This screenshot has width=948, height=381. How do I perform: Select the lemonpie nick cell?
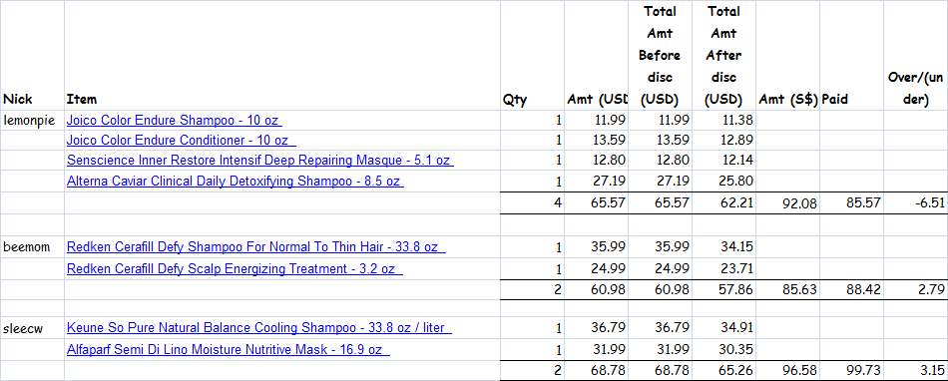click(32, 120)
